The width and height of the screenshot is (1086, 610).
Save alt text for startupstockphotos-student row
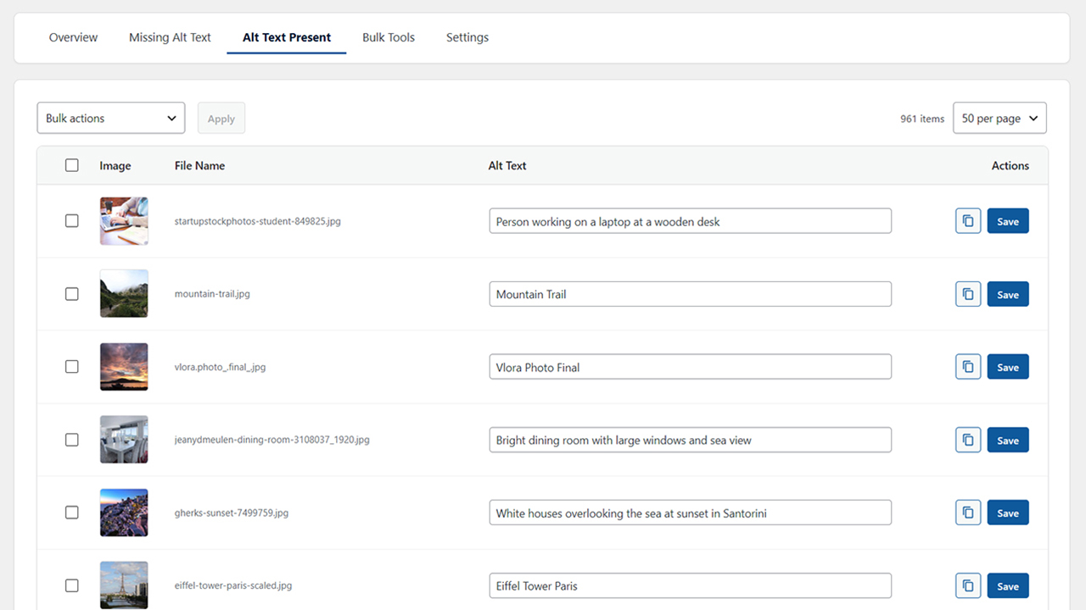[1008, 221]
